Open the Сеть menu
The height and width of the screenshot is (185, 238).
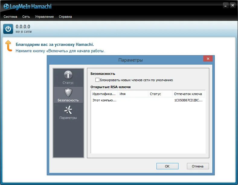click(x=26, y=17)
